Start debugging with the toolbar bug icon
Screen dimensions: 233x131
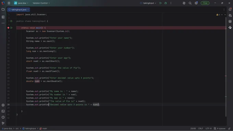pos(165,3)
